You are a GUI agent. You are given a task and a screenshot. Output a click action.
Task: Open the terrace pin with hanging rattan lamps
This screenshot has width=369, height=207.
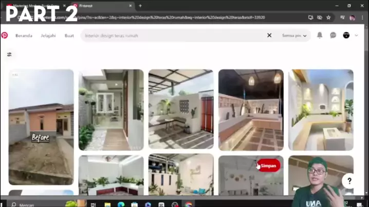251,110
